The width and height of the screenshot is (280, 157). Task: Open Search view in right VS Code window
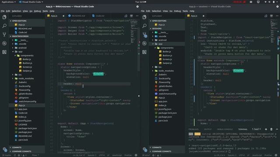pyautogui.click(x=144, y=26)
